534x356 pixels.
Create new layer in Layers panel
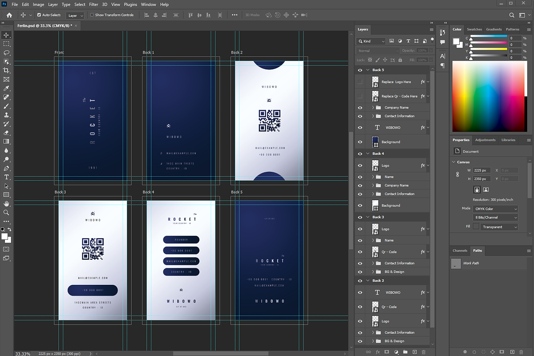click(414, 352)
